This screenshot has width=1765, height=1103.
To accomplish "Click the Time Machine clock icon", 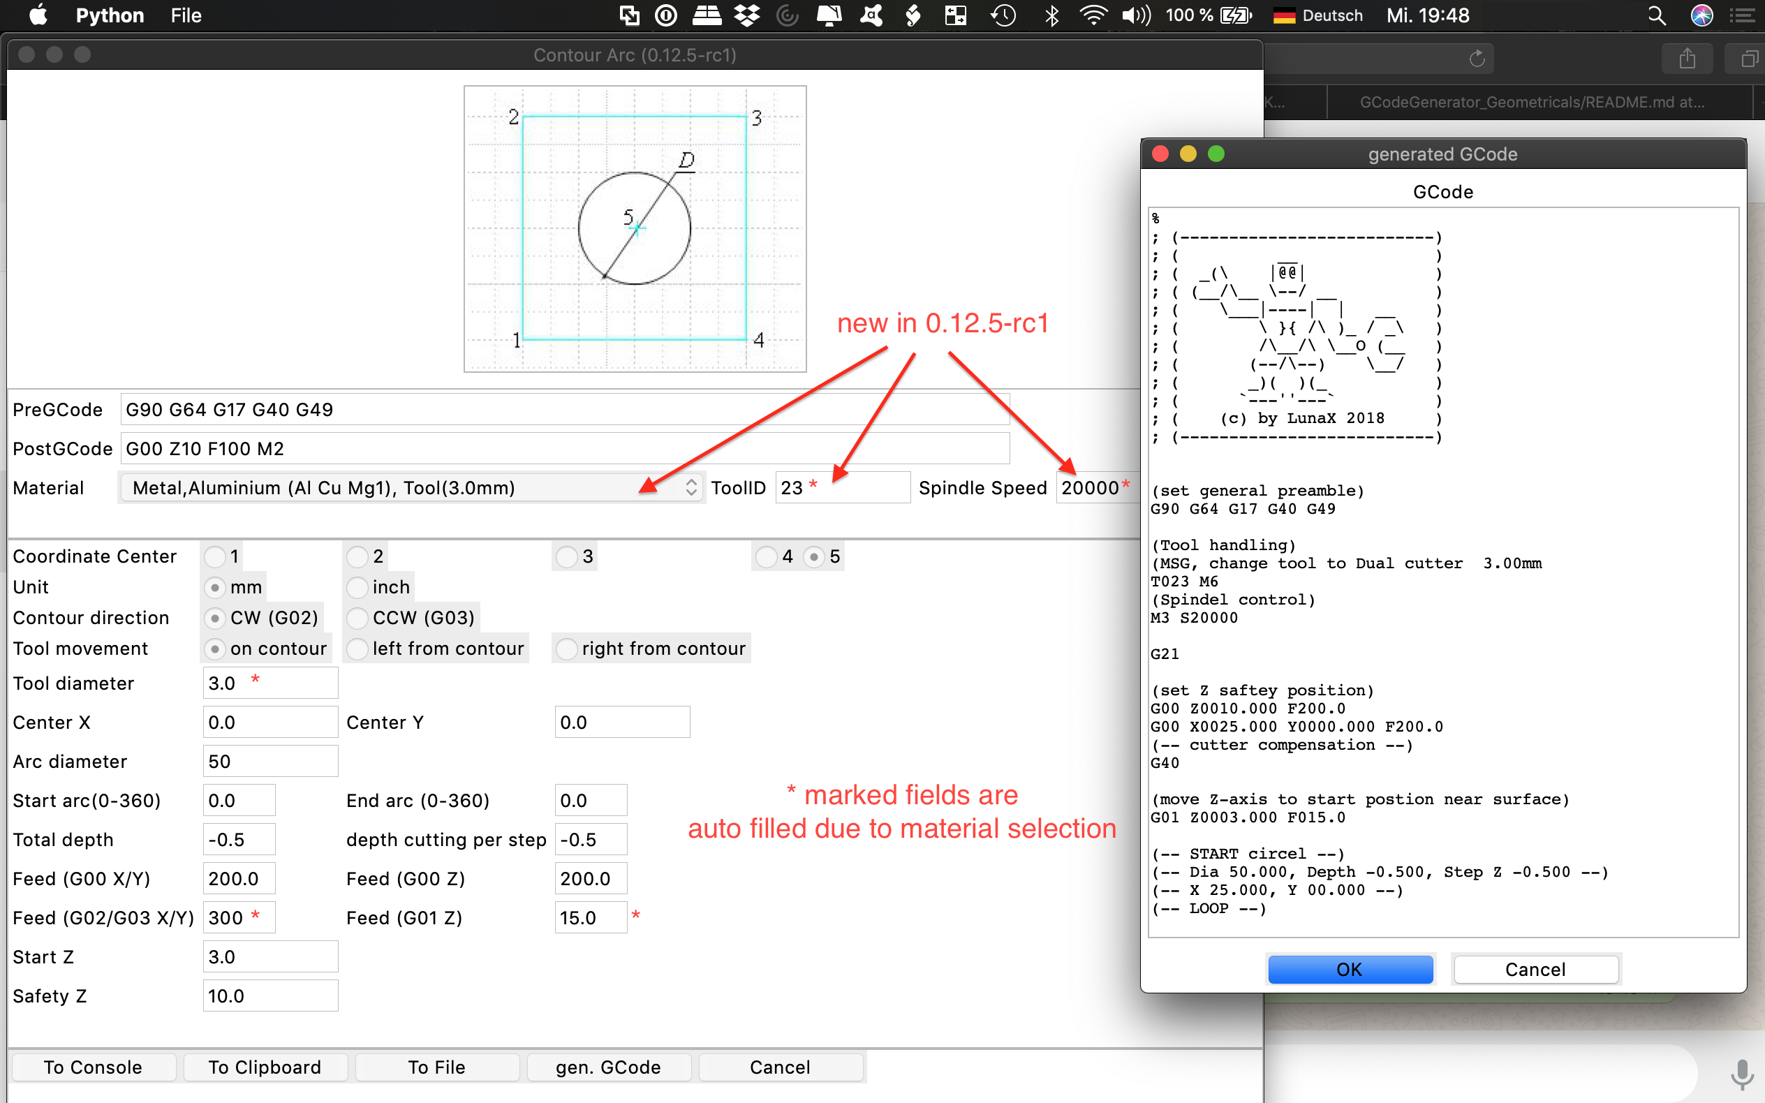I will [x=1003, y=15].
